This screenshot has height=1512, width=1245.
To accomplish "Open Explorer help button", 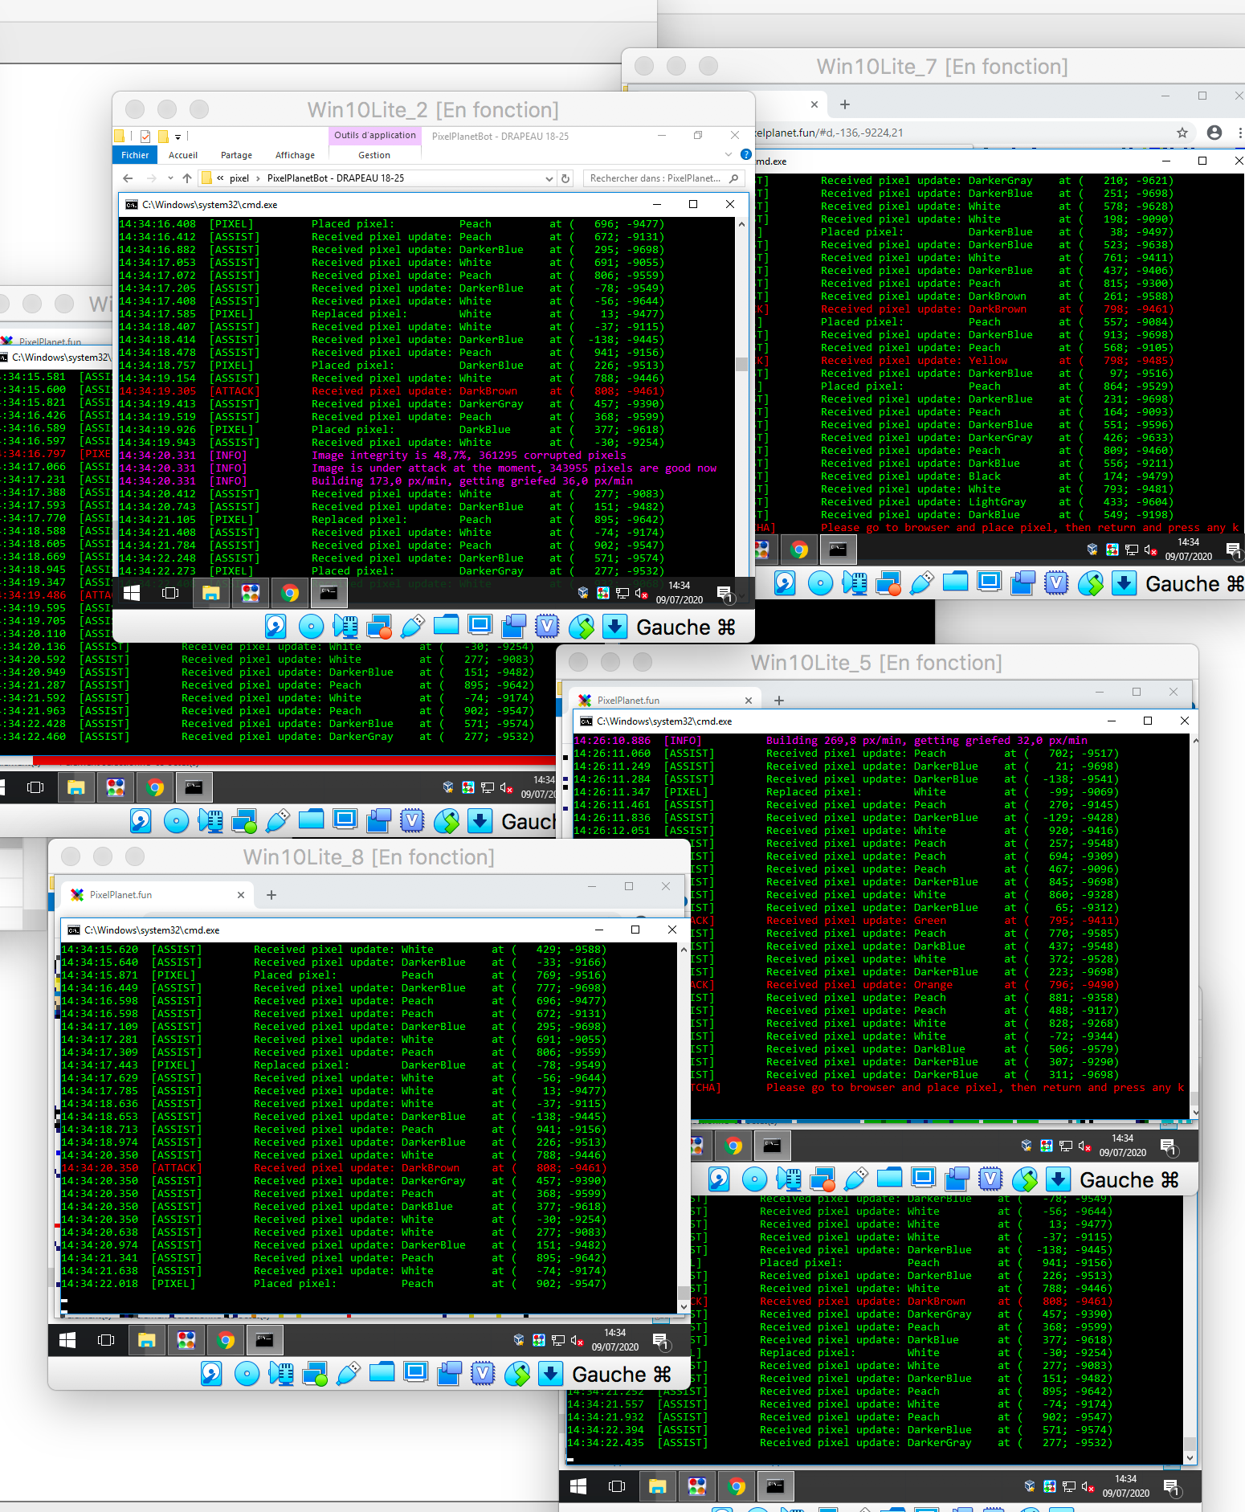I will click(745, 154).
